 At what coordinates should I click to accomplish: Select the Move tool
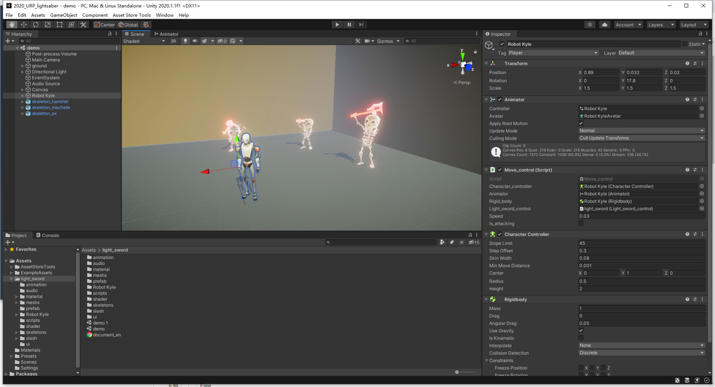point(24,24)
